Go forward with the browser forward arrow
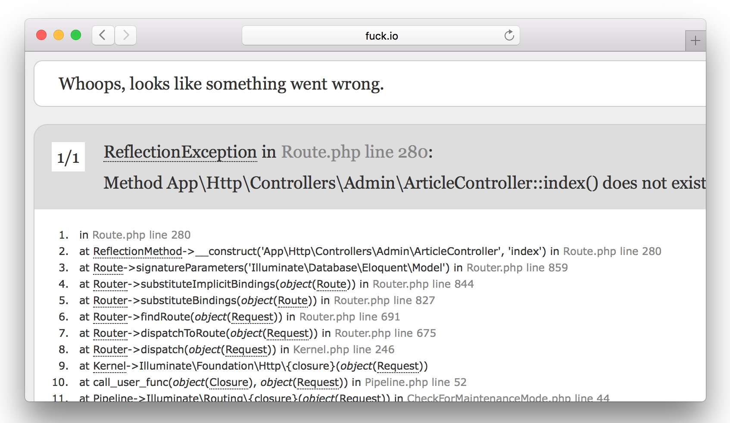Viewport: 730px width, 423px height. [x=125, y=35]
